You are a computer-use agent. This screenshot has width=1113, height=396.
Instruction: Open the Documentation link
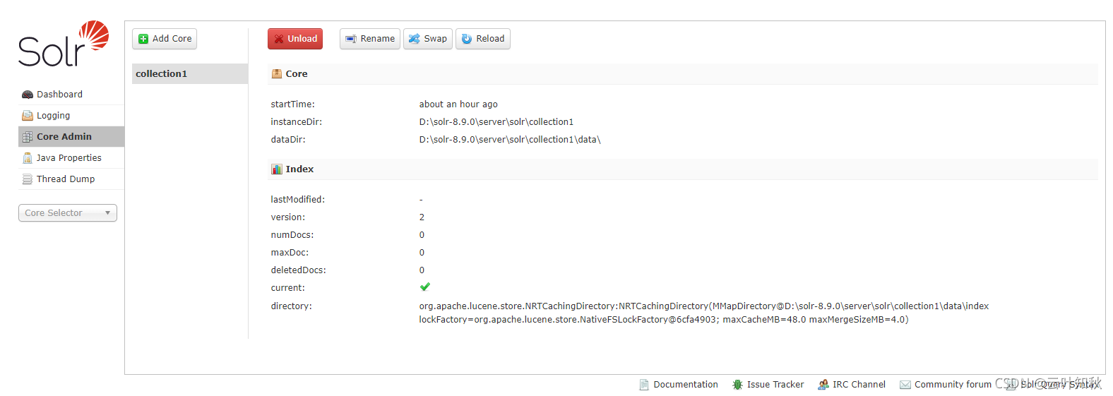tap(679, 385)
